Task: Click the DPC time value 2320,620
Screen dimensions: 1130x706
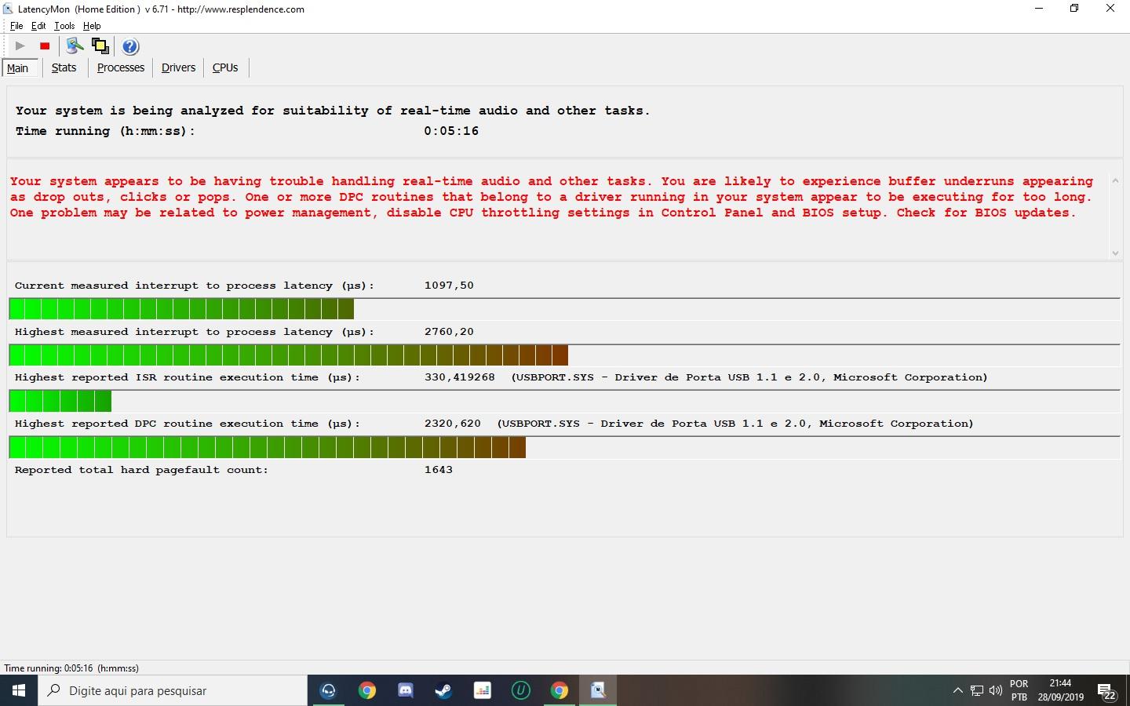Action: tap(453, 424)
